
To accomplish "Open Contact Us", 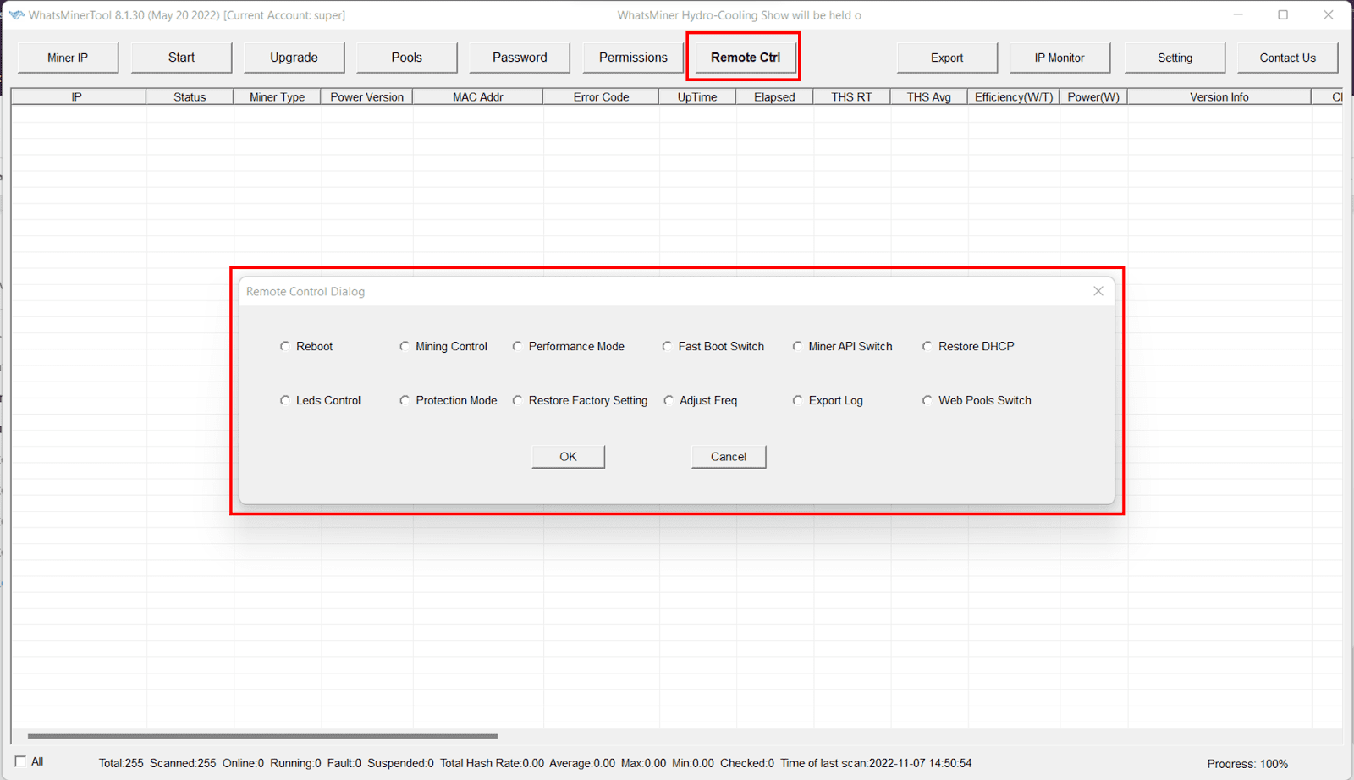I will 1288,58.
